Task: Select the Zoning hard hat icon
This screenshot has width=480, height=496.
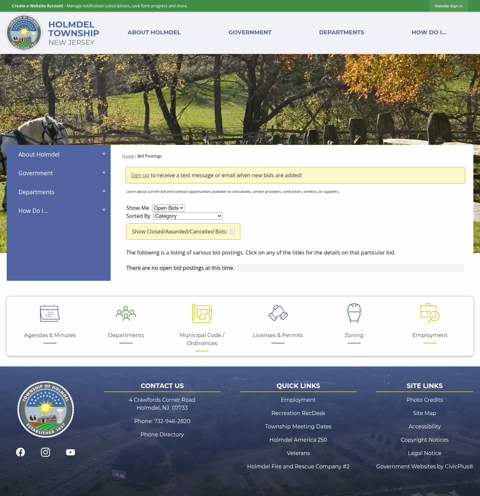Action: click(x=354, y=313)
